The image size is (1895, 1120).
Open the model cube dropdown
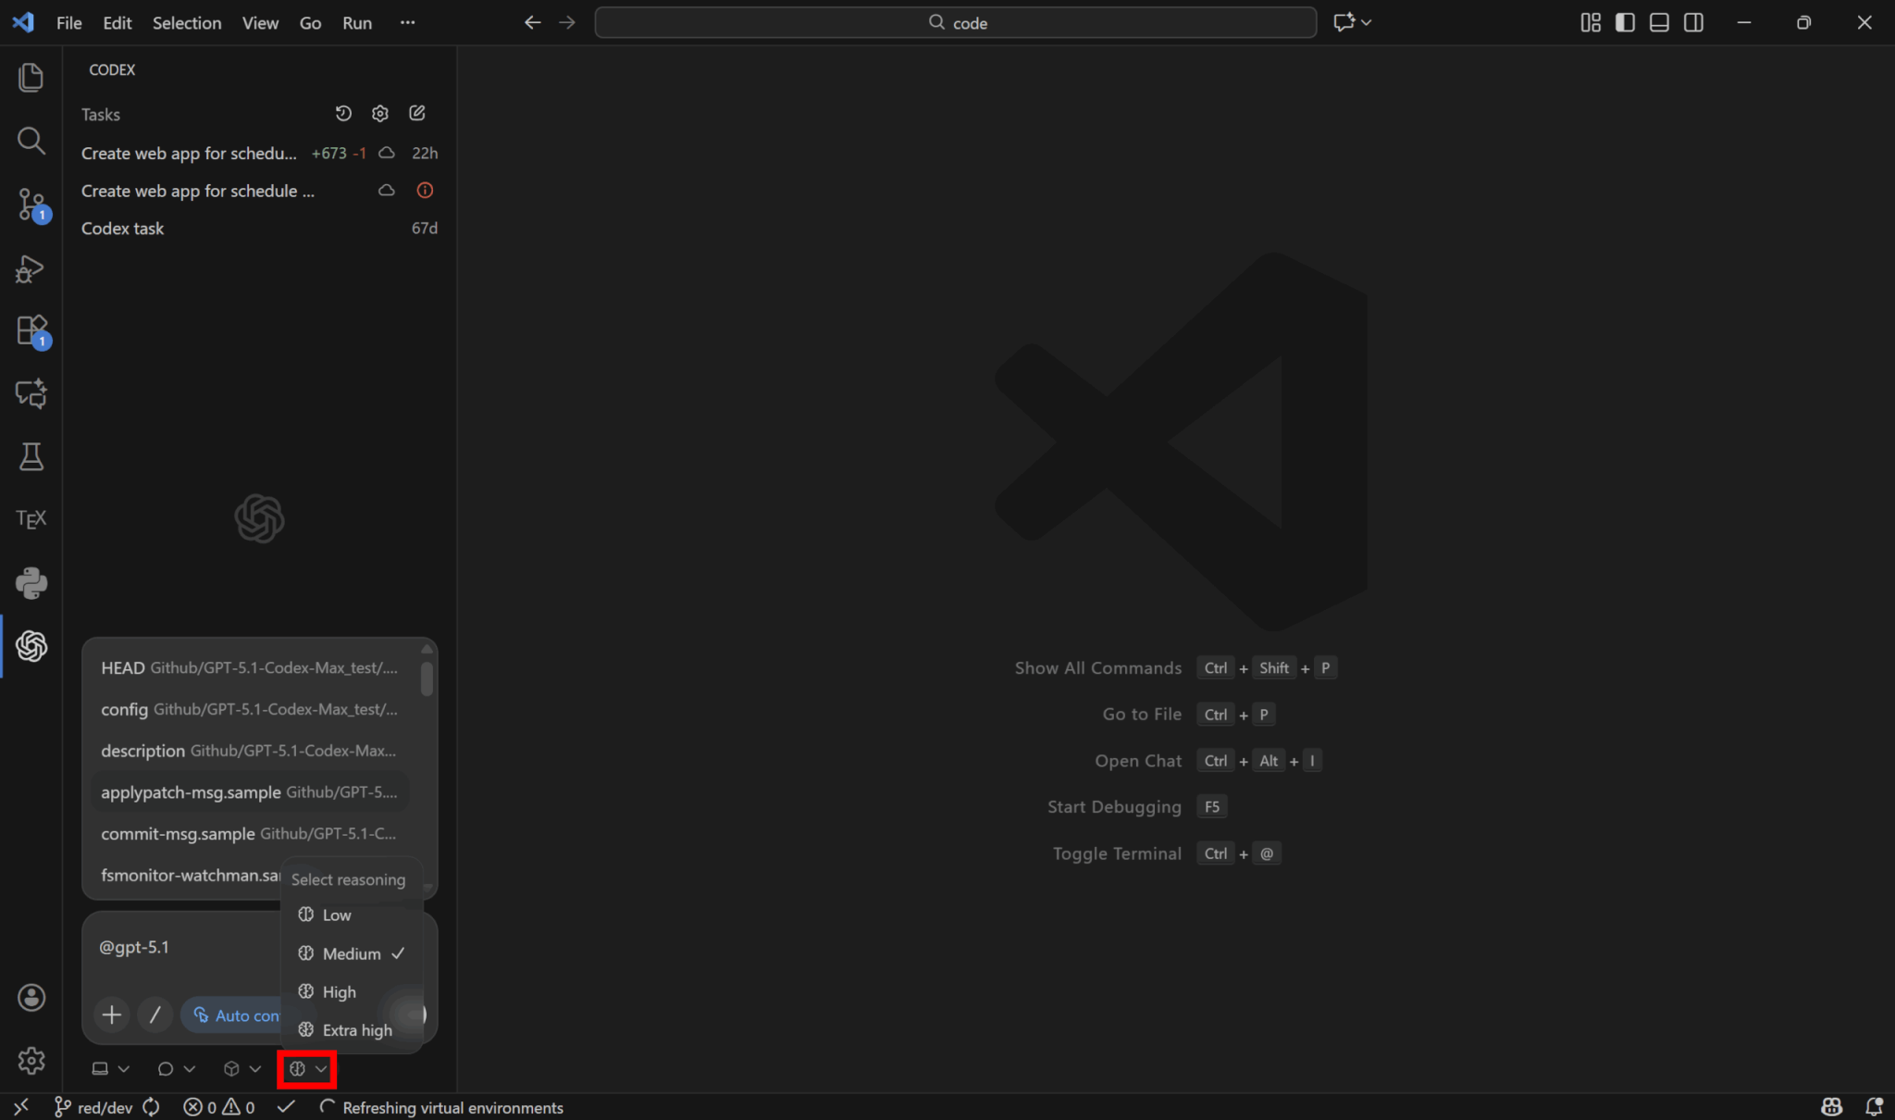pos(242,1069)
